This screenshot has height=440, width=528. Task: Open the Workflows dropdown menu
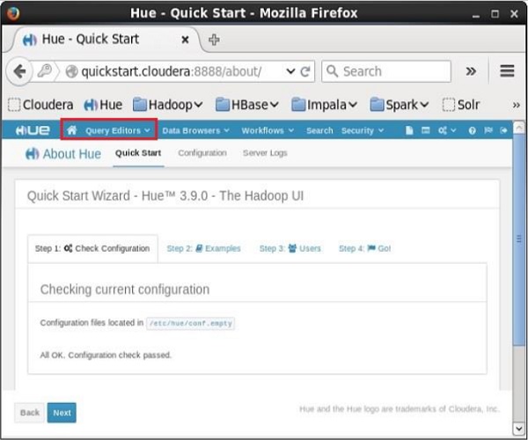click(x=267, y=130)
